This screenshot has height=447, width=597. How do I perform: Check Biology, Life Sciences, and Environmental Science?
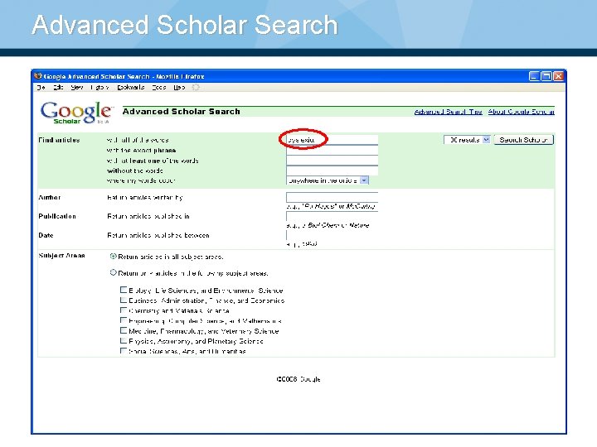point(124,290)
